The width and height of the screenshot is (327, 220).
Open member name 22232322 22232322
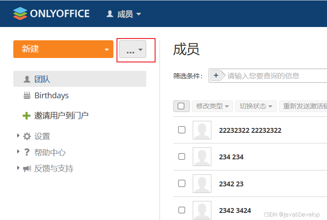tap(250, 131)
